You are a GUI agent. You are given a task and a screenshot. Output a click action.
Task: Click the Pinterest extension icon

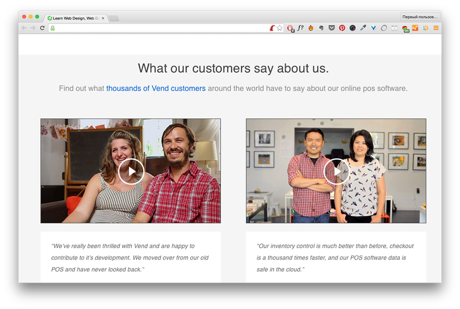point(342,28)
